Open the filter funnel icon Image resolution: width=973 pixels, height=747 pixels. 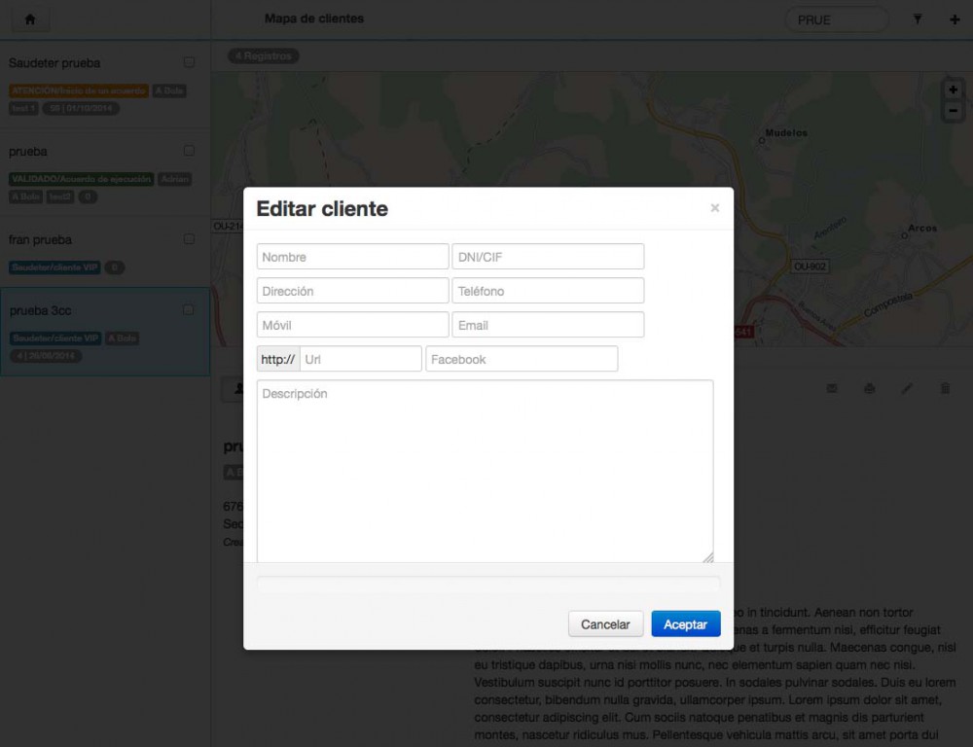click(918, 19)
